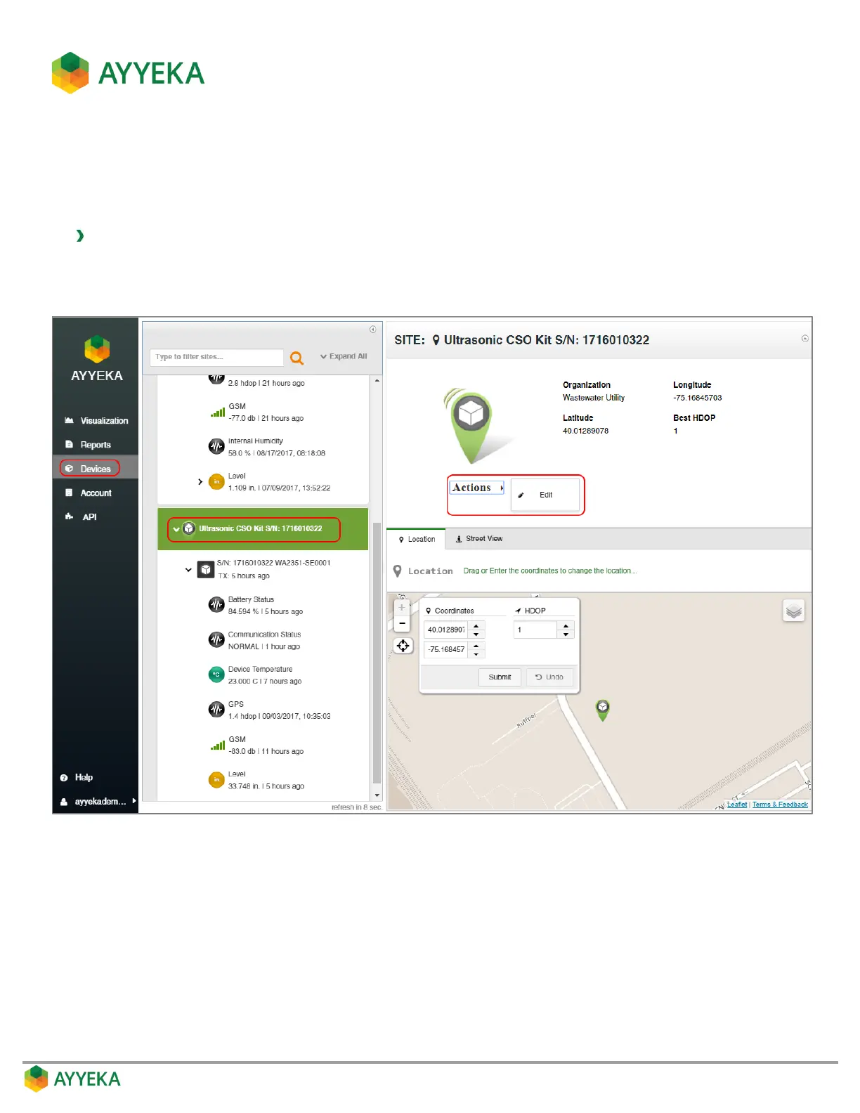Decrease latitude with down stepper
Image resolution: width=860 pixels, height=1113 pixels.
476,634
